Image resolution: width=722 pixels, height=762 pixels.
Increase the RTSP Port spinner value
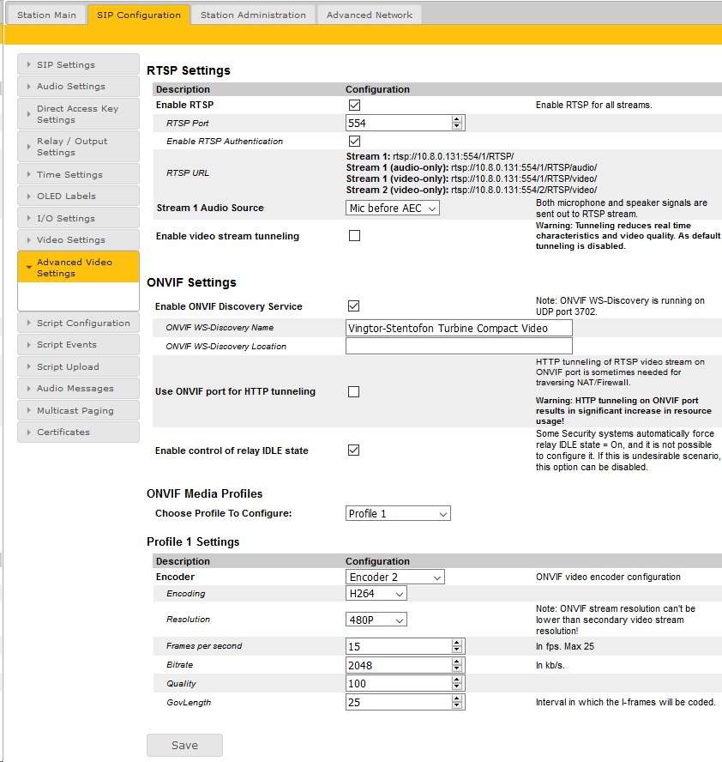click(x=457, y=119)
